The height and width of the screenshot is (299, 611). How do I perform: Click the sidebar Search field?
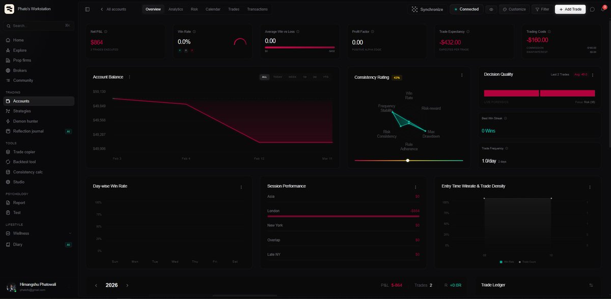coord(39,25)
